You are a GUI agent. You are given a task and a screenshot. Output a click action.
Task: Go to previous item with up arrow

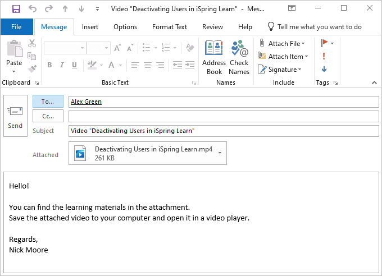tap(65, 9)
